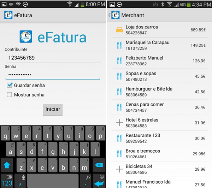Tap the letter z key

[21, 165]
